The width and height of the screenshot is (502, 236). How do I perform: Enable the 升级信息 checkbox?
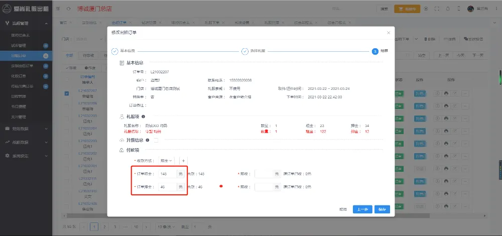click(156, 140)
